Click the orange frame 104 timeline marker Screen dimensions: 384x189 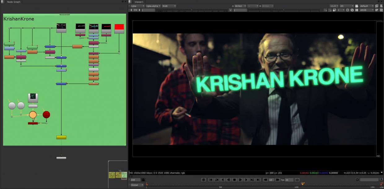tap(303, 184)
